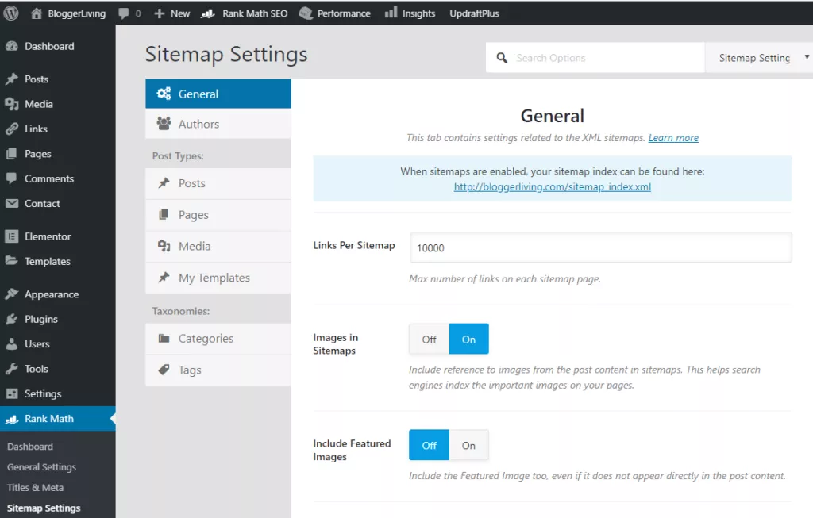Open the Posts post type tab
The width and height of the screenshot is (813, 518).
218,183
